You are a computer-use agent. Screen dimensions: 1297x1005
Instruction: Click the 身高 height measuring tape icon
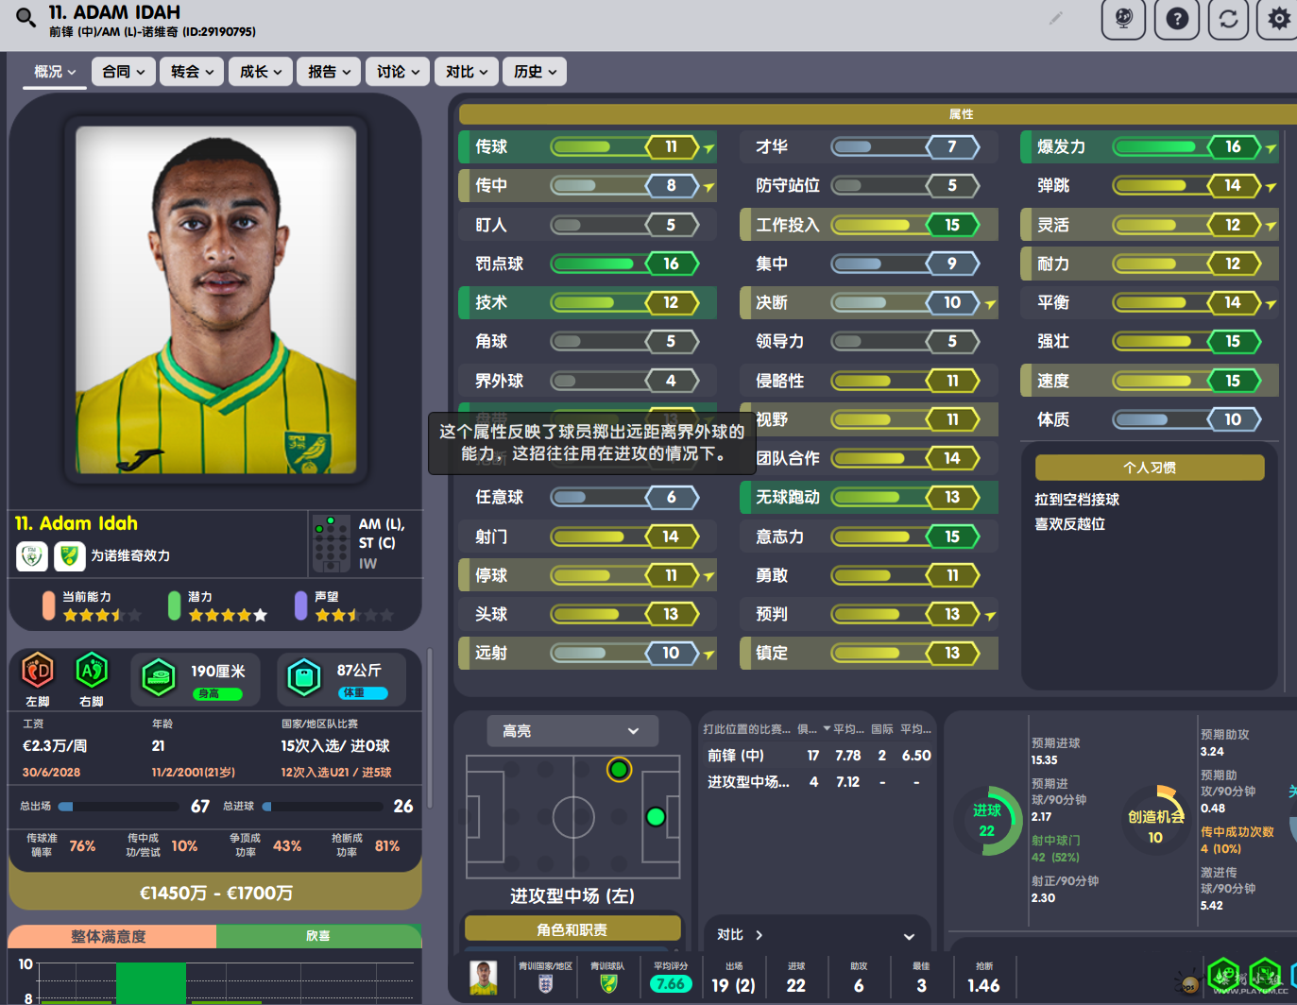pos(159,677)
